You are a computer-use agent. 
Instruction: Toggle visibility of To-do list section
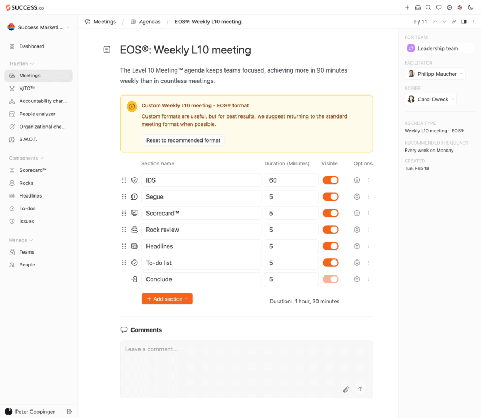coord(330,263)
